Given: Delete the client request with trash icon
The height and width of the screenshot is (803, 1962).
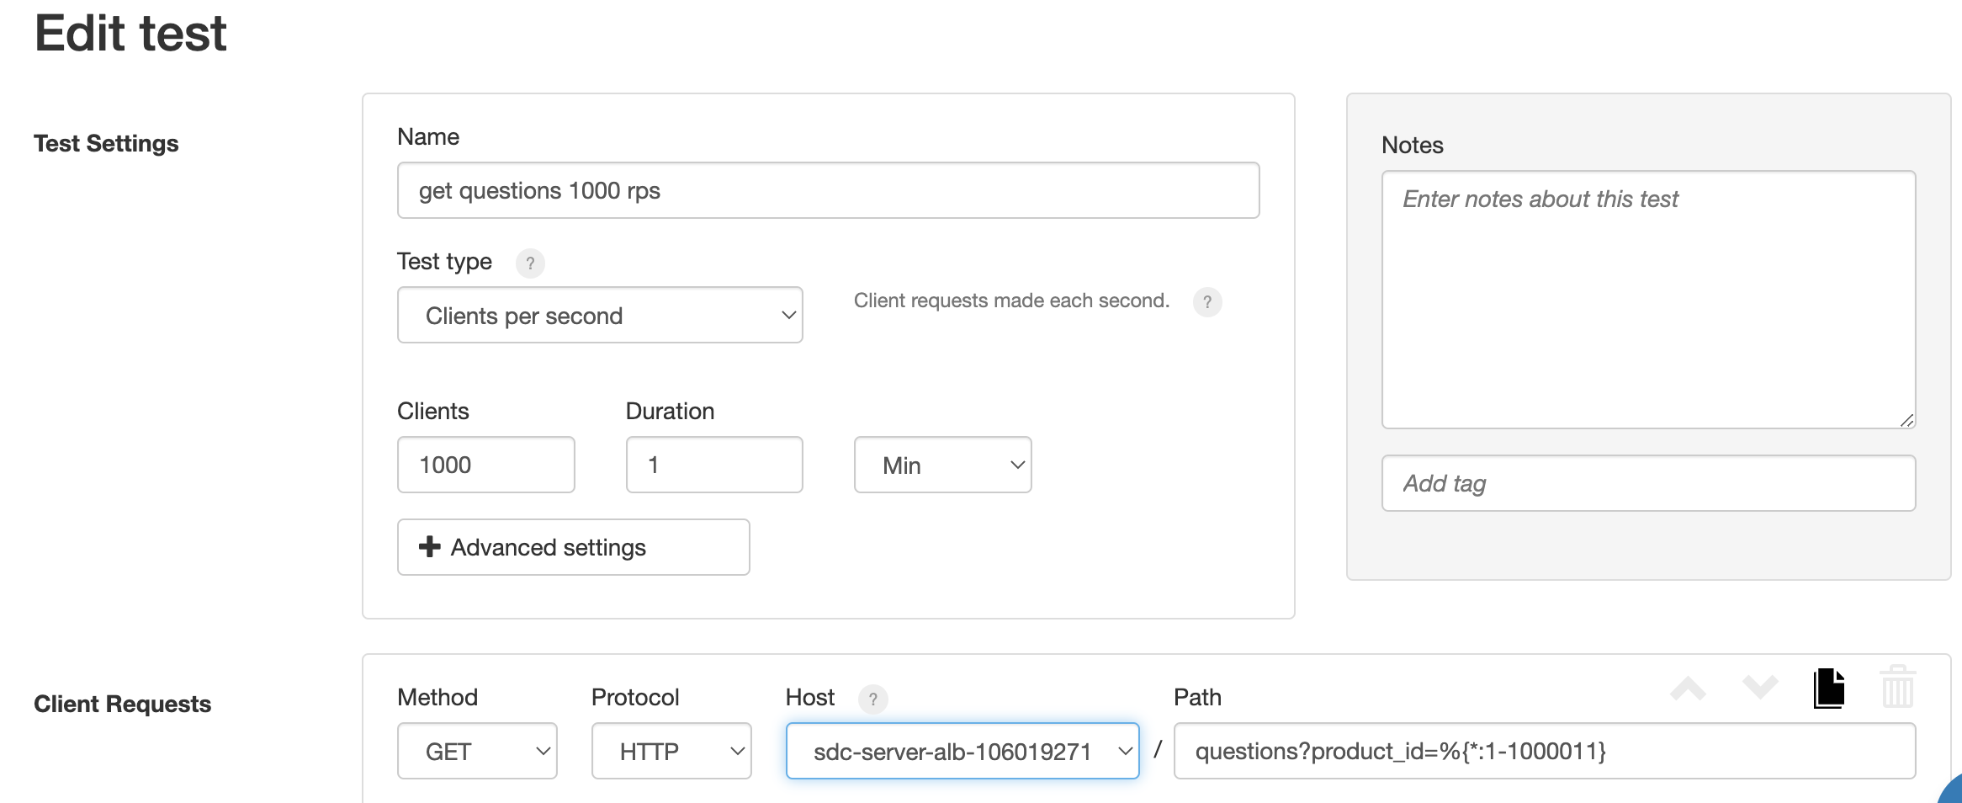Looking at the screenshot, I should coord(1898,686).
